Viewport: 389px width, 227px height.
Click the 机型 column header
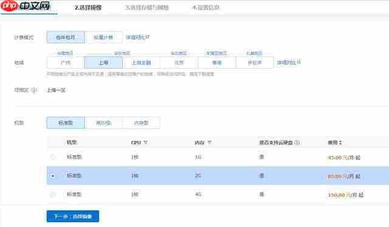(72, 142)
